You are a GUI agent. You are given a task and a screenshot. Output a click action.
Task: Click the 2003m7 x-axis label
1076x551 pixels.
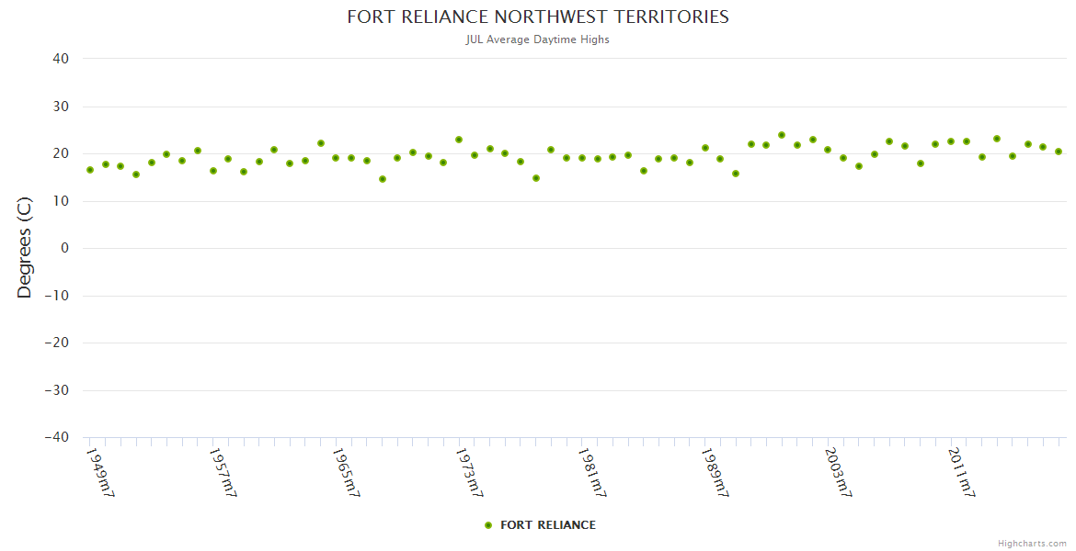coord(838,472)
